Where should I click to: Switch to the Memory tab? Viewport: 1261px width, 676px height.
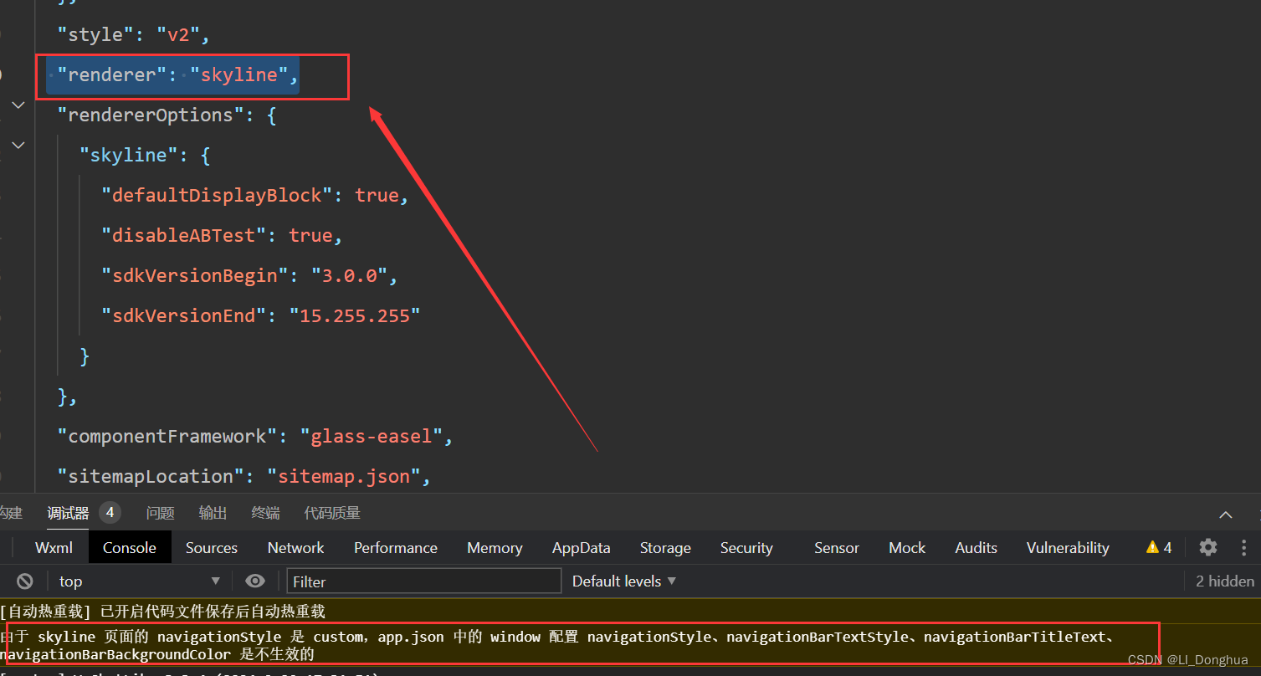point(494,547)
